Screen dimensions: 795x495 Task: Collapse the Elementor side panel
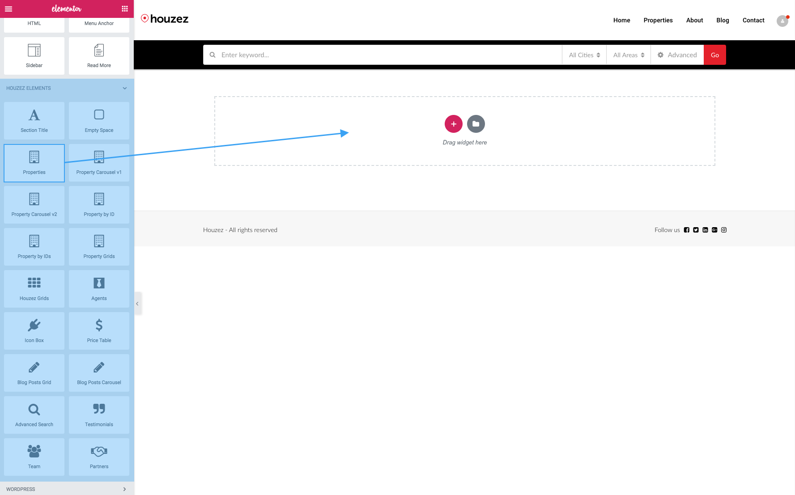pyautogui.click(x=137, y=304)
